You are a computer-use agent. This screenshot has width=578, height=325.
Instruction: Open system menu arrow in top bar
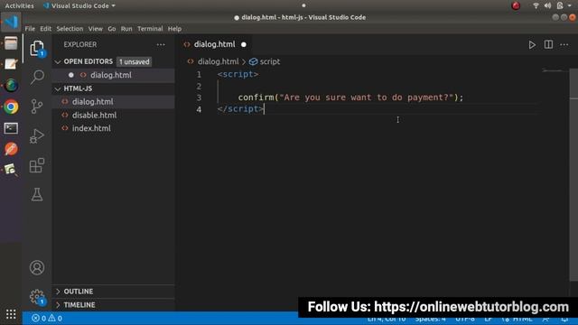570,5
